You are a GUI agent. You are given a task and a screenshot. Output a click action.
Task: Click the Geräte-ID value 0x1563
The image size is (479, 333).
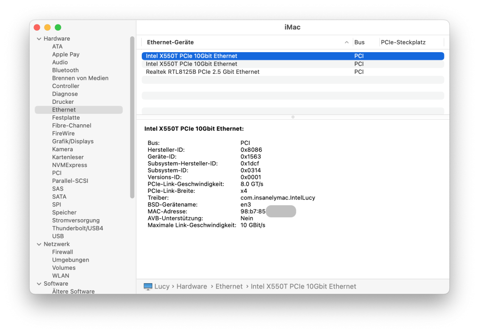click(251, 156)
